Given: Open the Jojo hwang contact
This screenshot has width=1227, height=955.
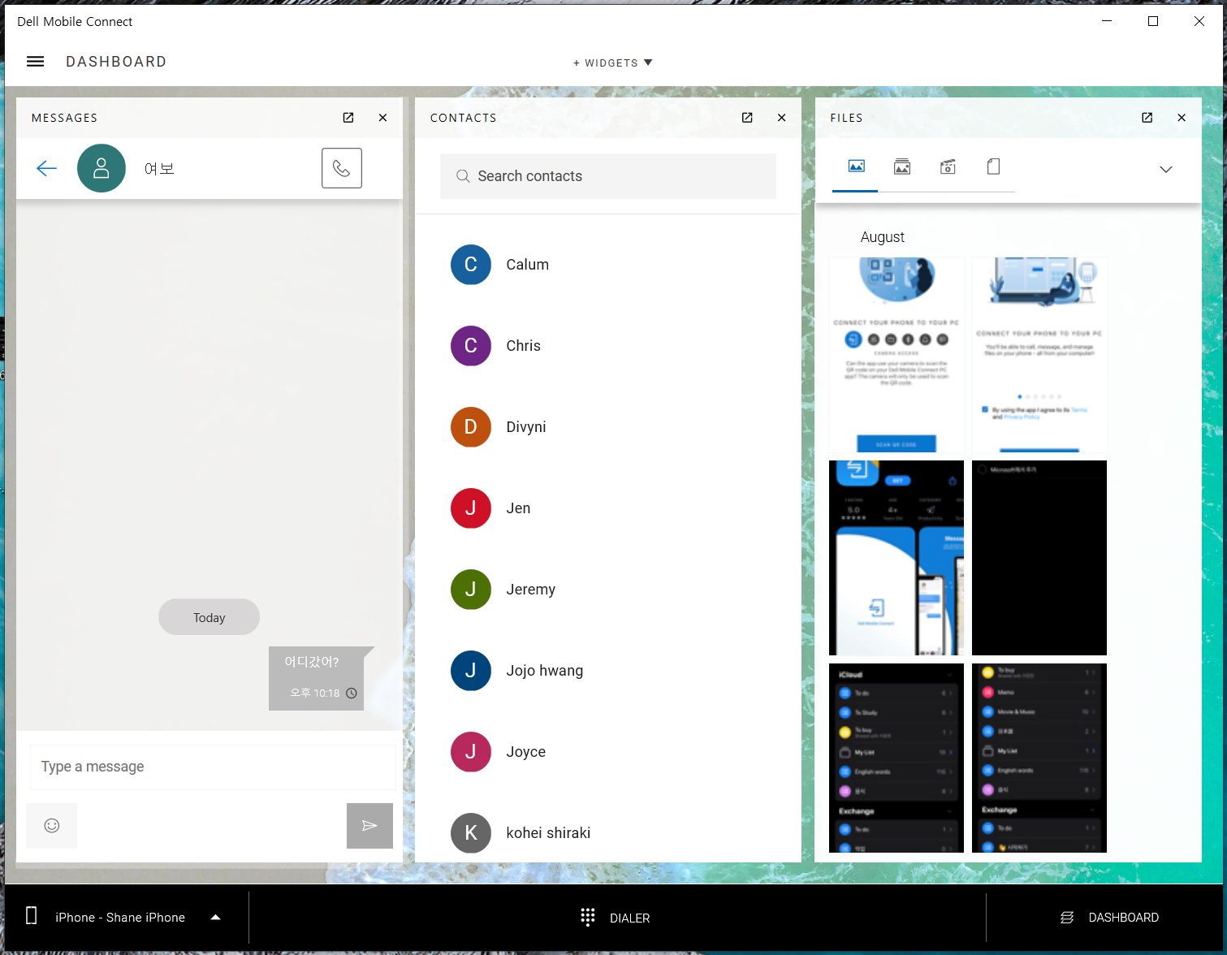Looking at the screenshot, I should click(608, 671).
